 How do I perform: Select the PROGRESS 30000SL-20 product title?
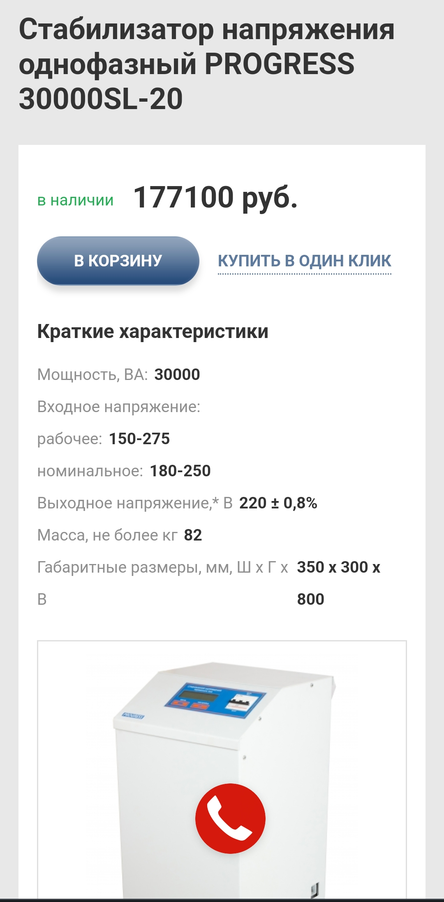207,64
